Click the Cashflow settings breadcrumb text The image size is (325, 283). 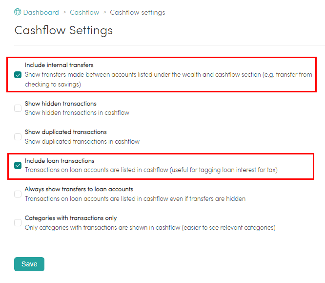click(x=138, y=12)
